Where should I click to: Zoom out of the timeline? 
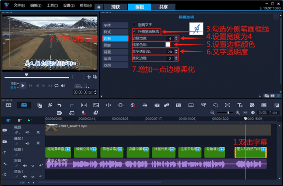click(x=212, y=113)
